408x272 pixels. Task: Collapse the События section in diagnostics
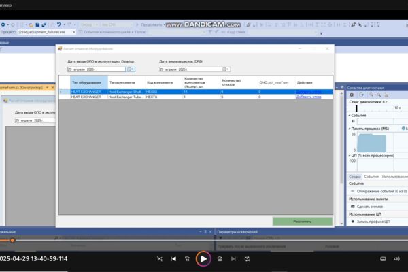(x=350, y=115)
